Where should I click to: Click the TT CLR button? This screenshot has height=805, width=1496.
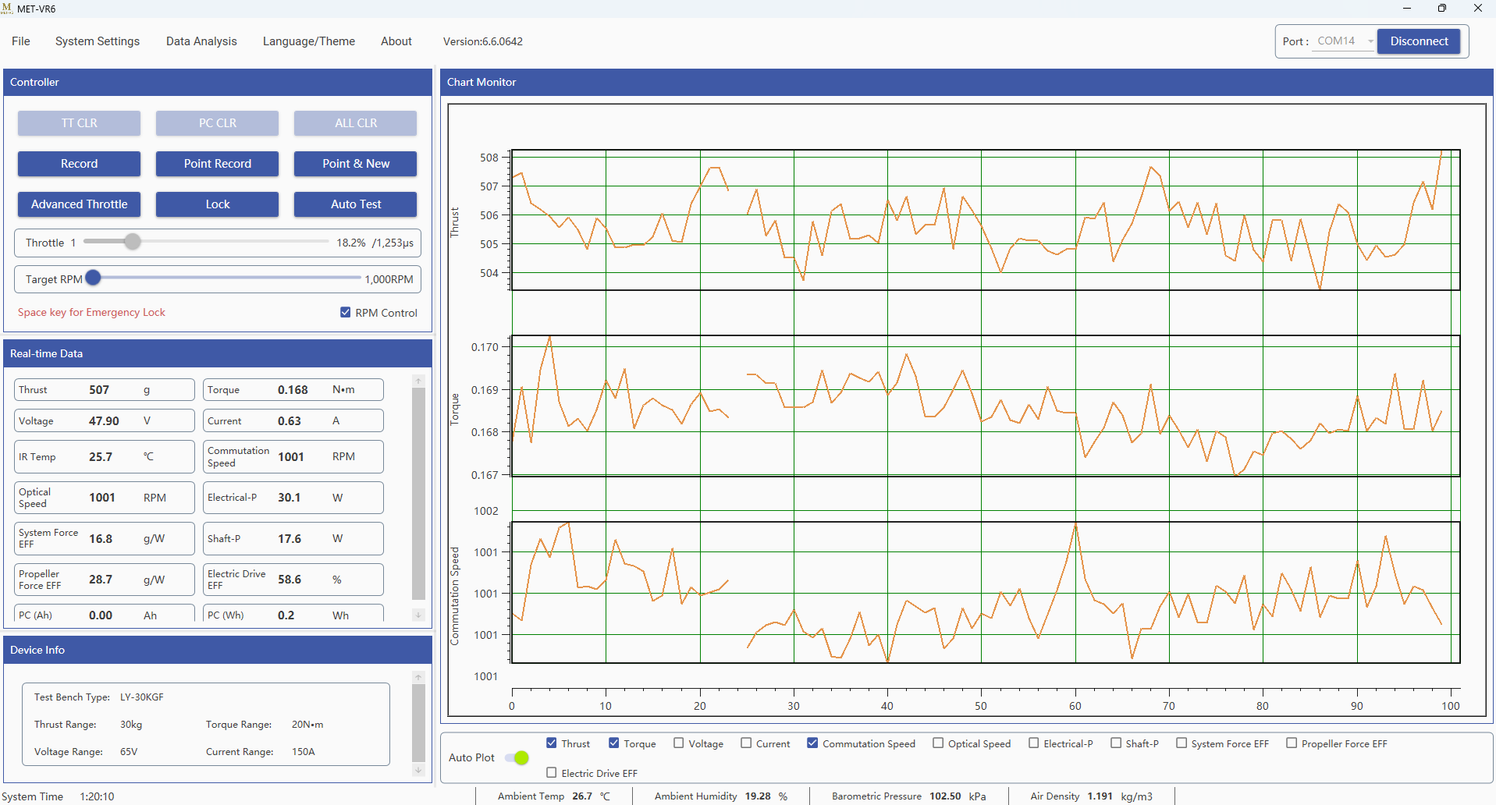80,123
